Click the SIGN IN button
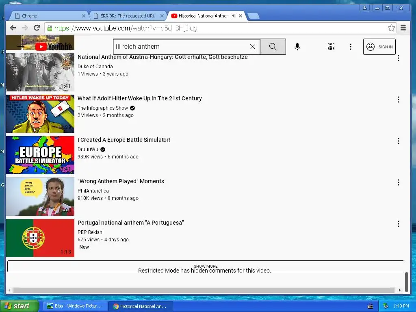 pyautogui.click(x=379, y=47)
